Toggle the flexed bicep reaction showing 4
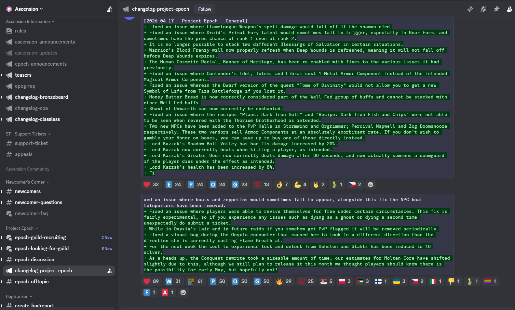 pos(300,185)
